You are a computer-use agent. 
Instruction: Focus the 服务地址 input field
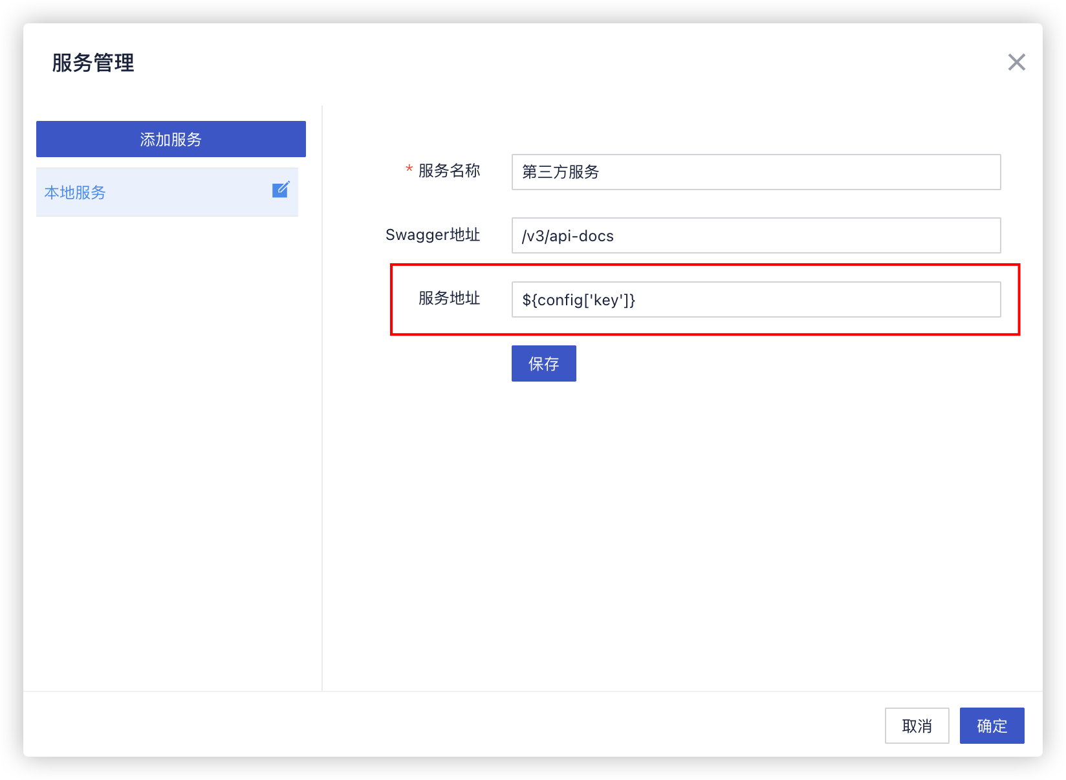(x=756, y=299)
